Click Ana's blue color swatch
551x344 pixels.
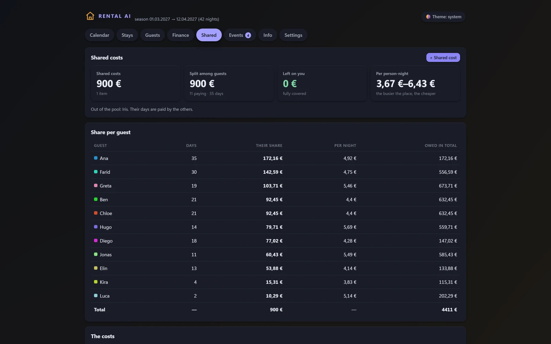pos(96,158)
